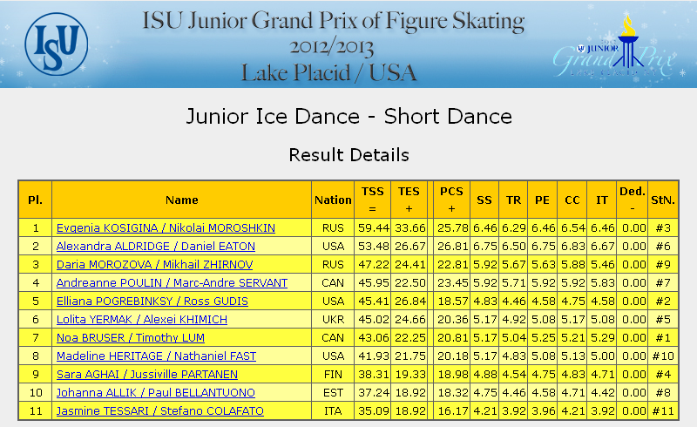
Task: Open Sara AGHAI / Jussiville PARTANEN link
Action: 147,374
